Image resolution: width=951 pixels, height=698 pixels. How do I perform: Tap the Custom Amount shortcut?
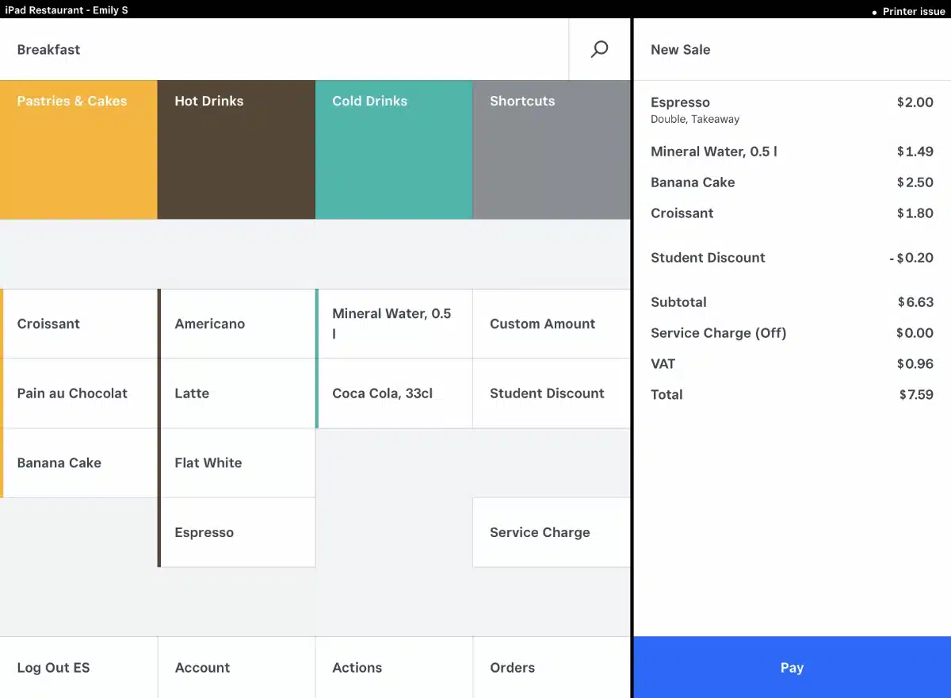[552, 324]
